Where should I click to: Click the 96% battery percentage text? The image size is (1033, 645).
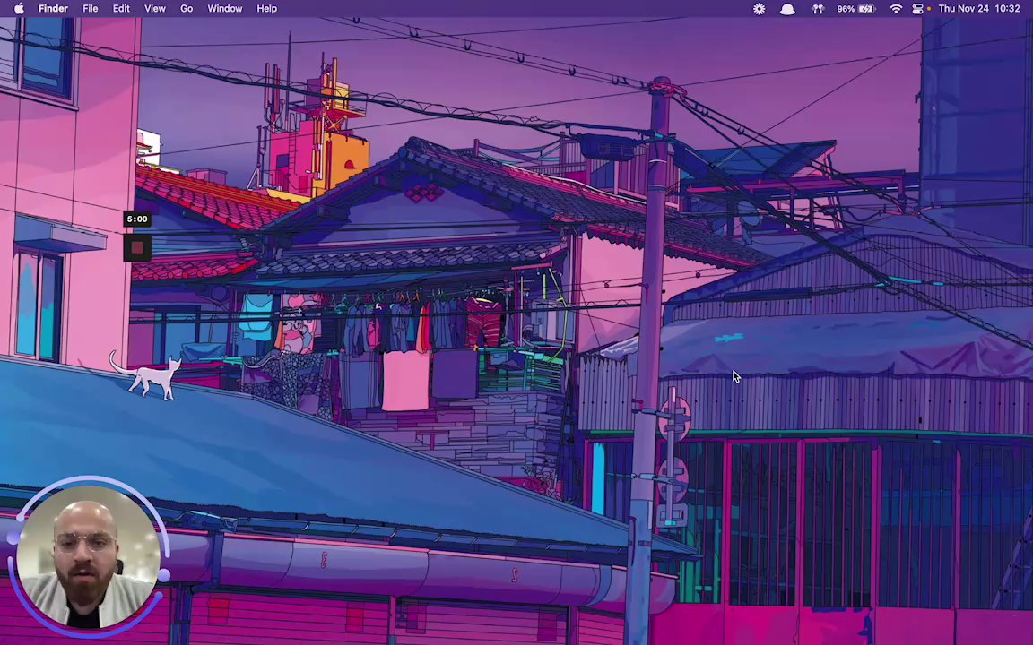coord(846,9)
